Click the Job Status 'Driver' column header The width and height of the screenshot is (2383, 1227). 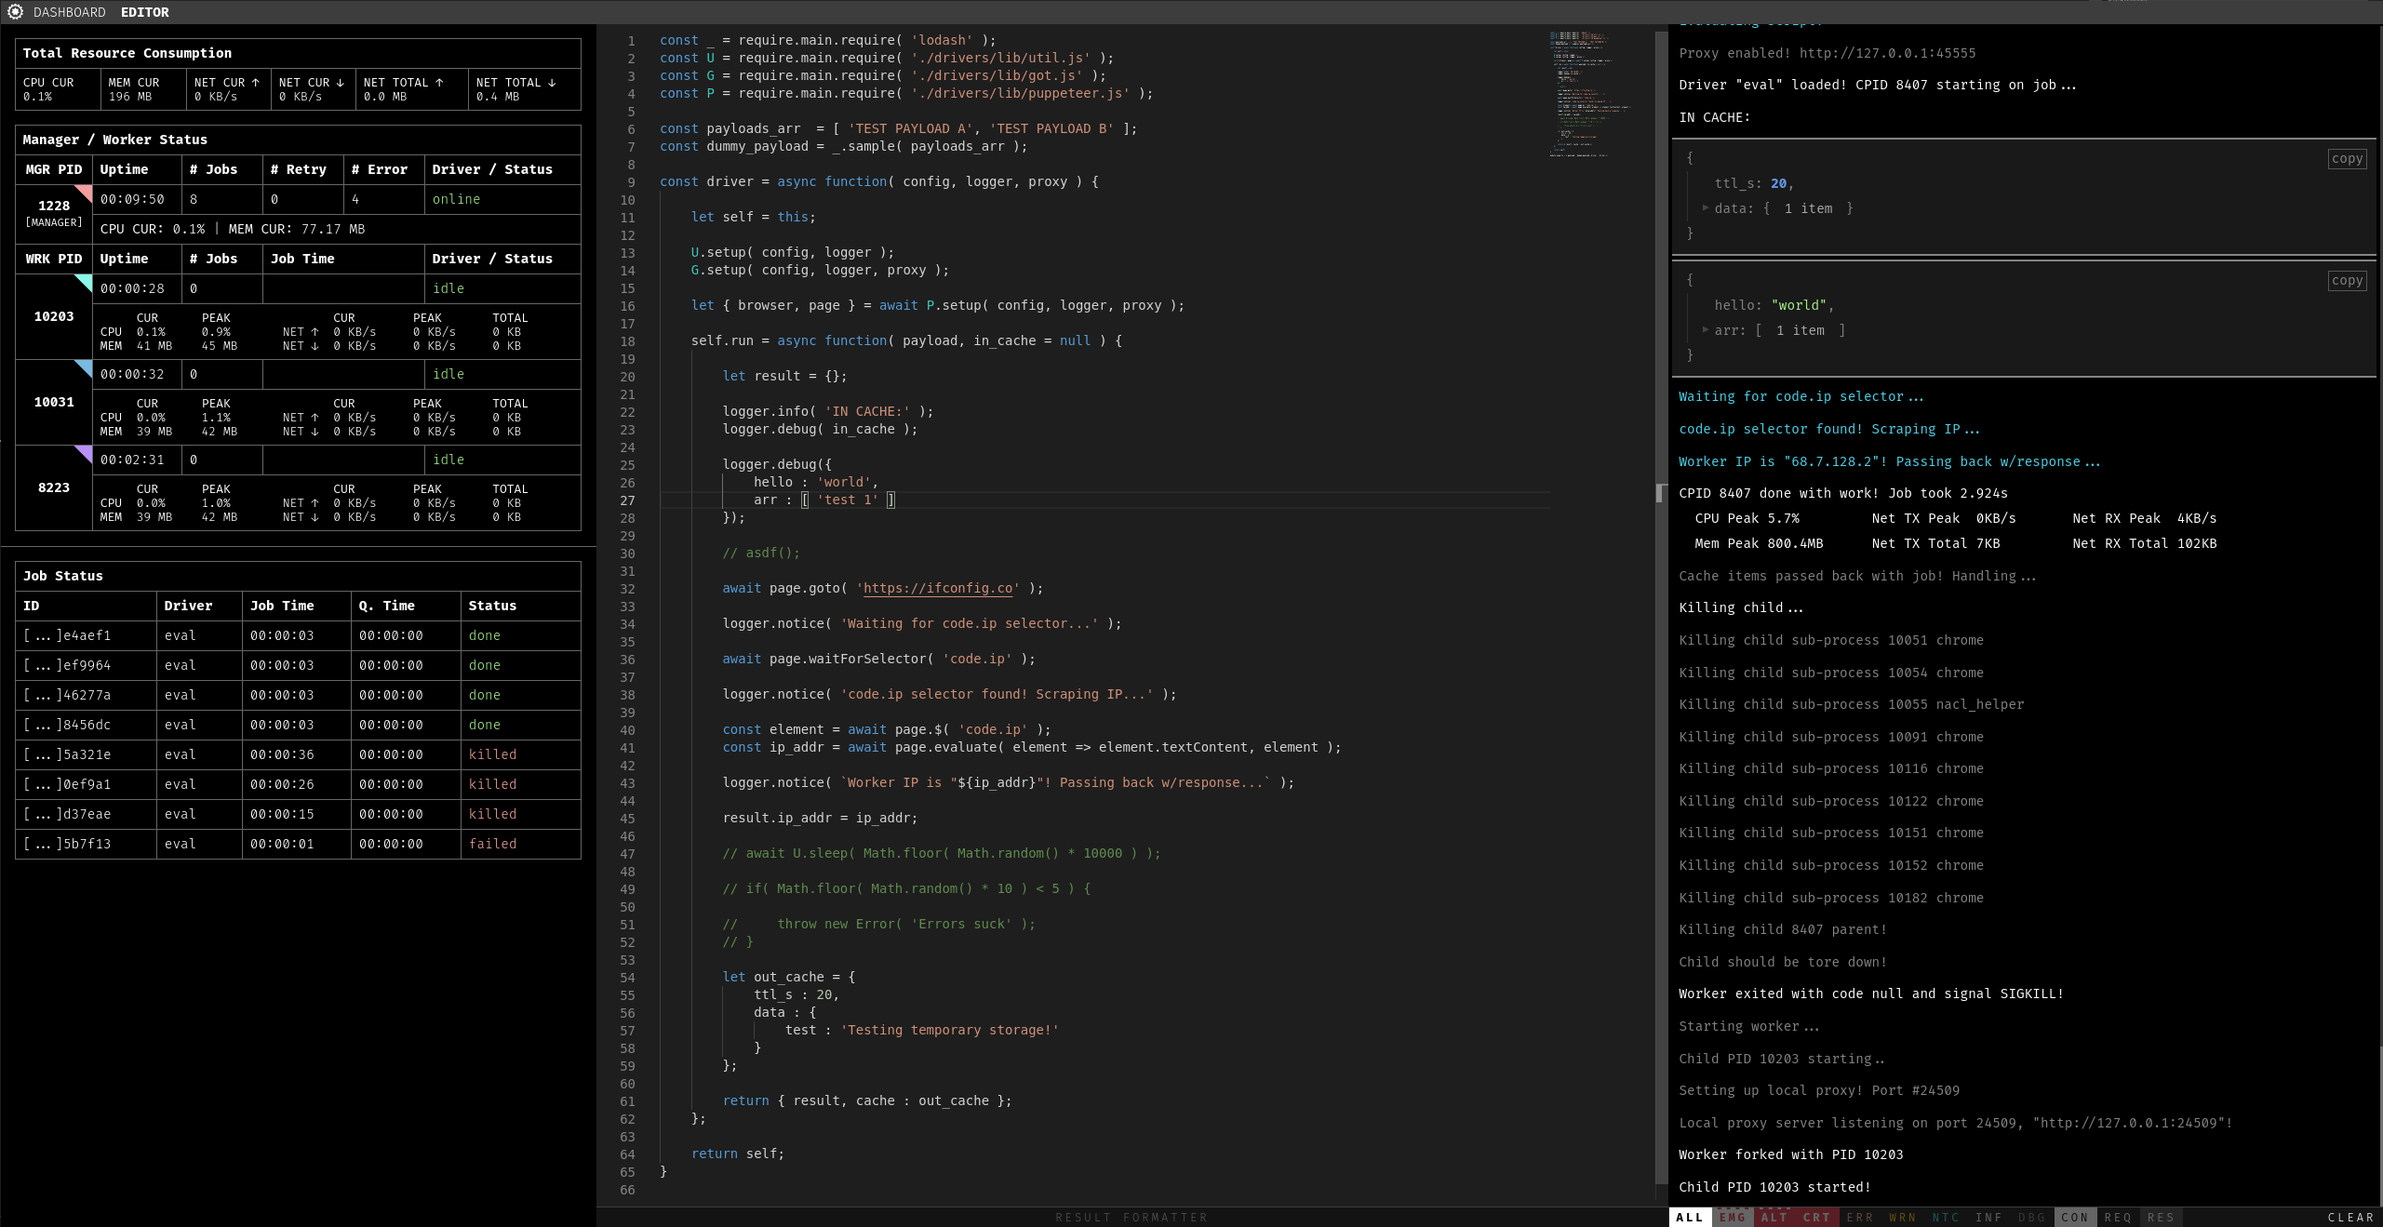pos(199,606)
